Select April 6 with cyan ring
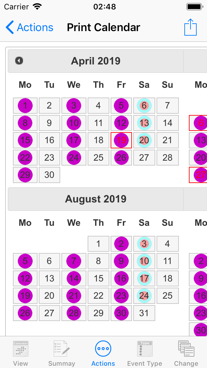 pyautogui.click(x=144, y=106)
